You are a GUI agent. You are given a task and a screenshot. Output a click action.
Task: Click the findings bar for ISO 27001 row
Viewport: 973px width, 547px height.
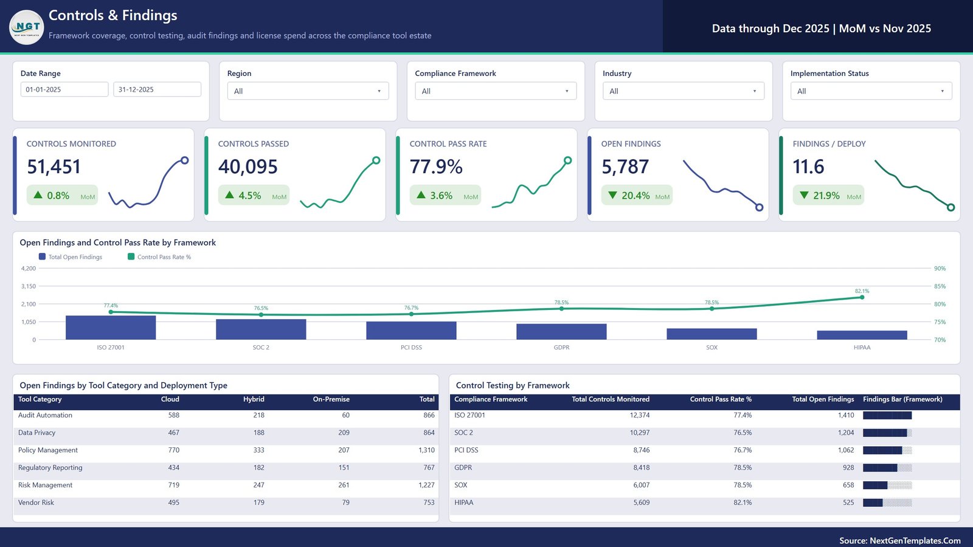point(887,416)
